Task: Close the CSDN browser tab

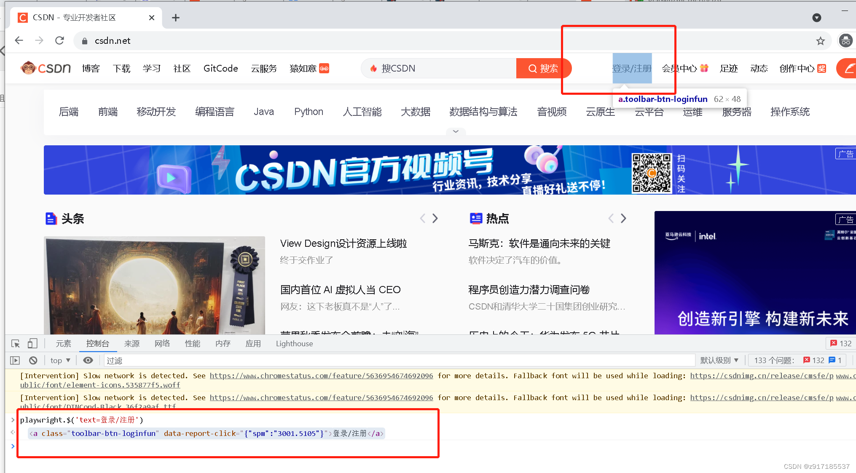Action: point(152,18)
